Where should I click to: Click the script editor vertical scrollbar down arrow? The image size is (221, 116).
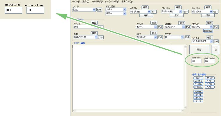tap(185, 108)
